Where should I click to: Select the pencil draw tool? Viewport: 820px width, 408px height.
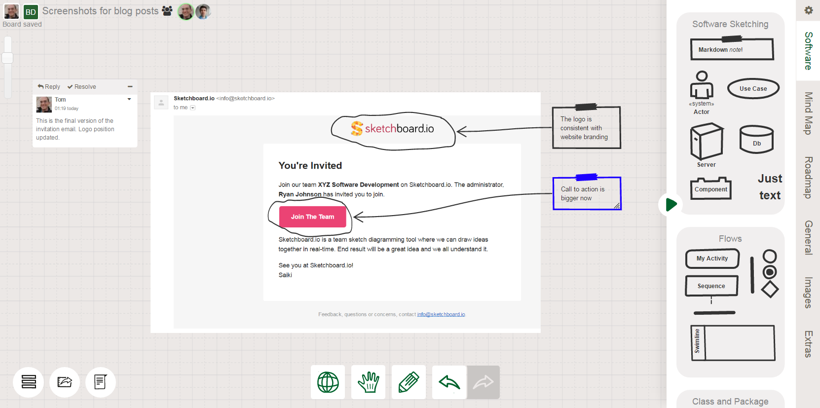coord(409,382)
